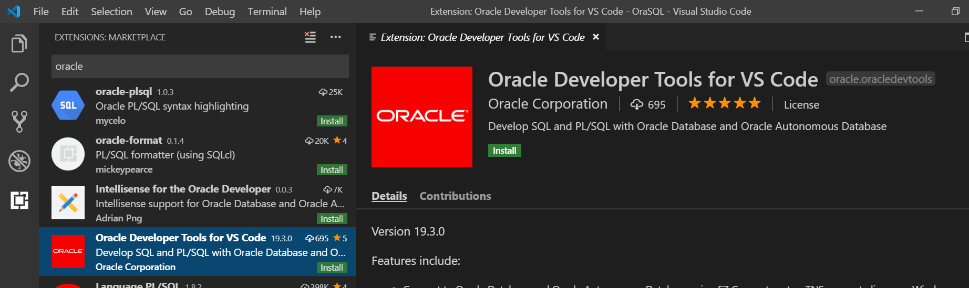Open the Debug view in activity bar
Screen dimensions: 969x288
click(x=19, y=161)
